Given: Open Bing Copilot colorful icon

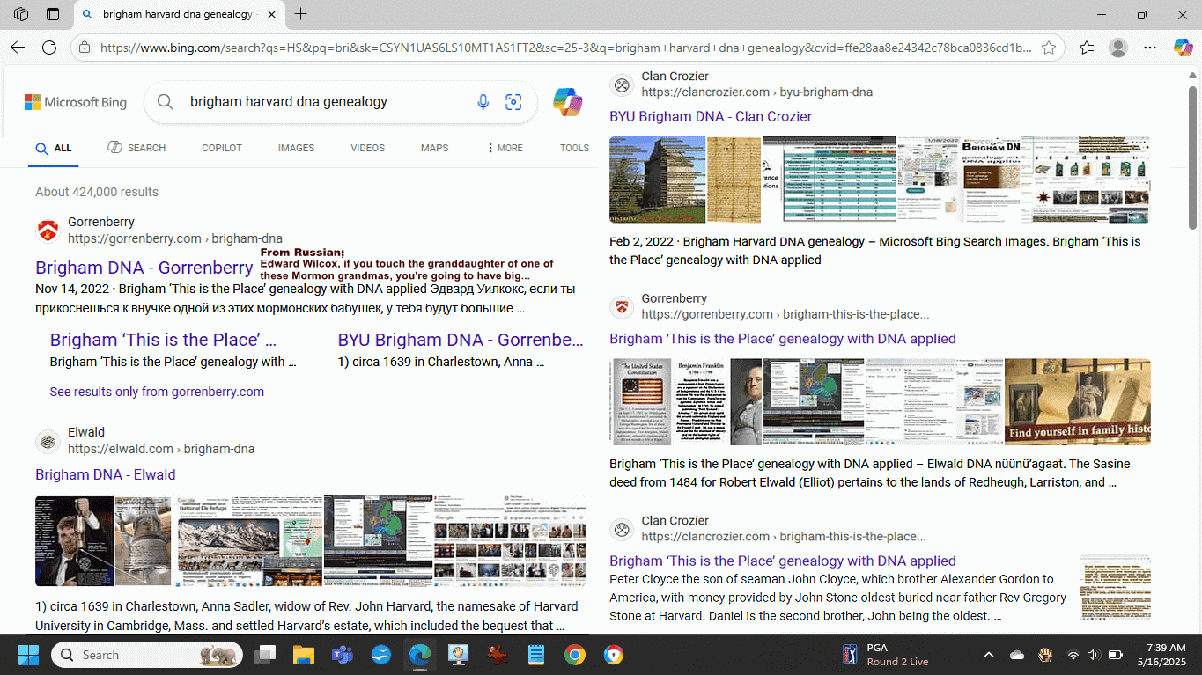Looking at the screenshot, I should pos(568,102).
